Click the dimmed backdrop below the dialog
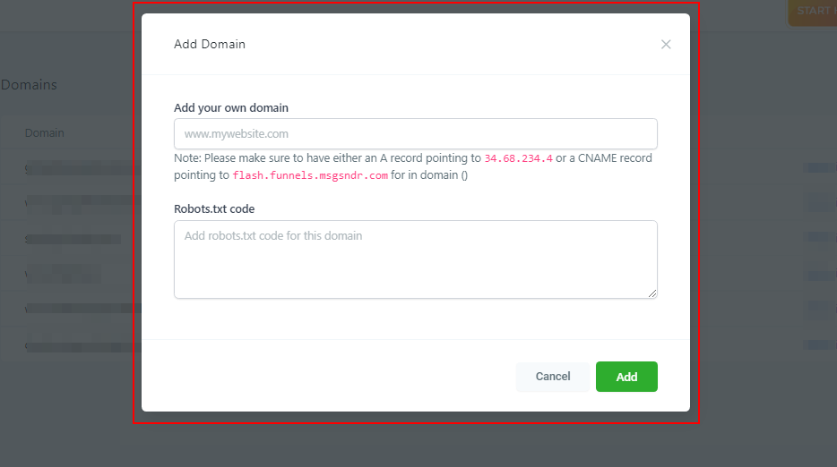This screenshot has height=467, width=837. tap(417, 443)
